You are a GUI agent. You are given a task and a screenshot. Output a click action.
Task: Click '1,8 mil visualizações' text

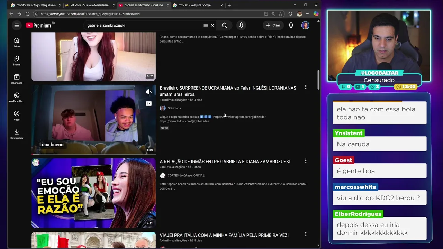pos(173,100)
